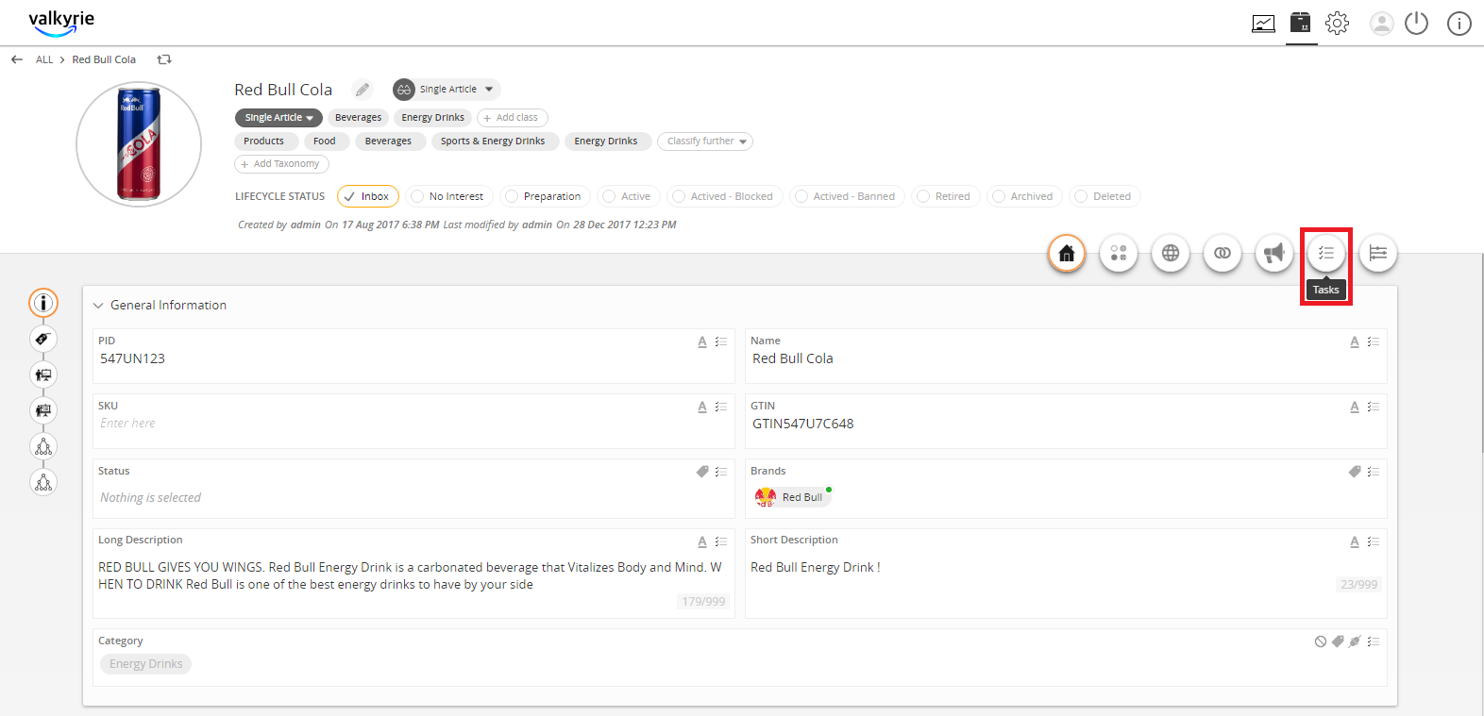Click the power logout icon

click(1417, 24)
